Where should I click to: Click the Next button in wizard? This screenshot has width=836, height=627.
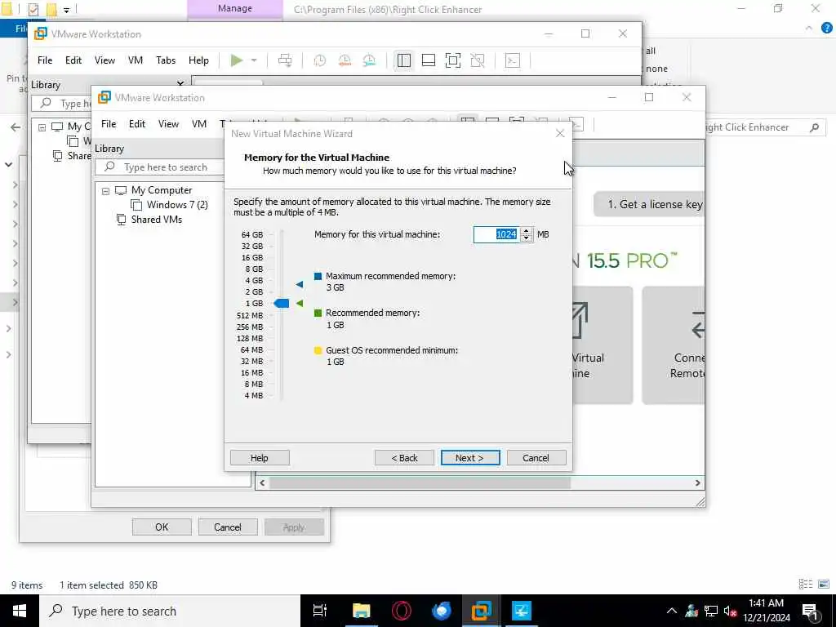470,457
